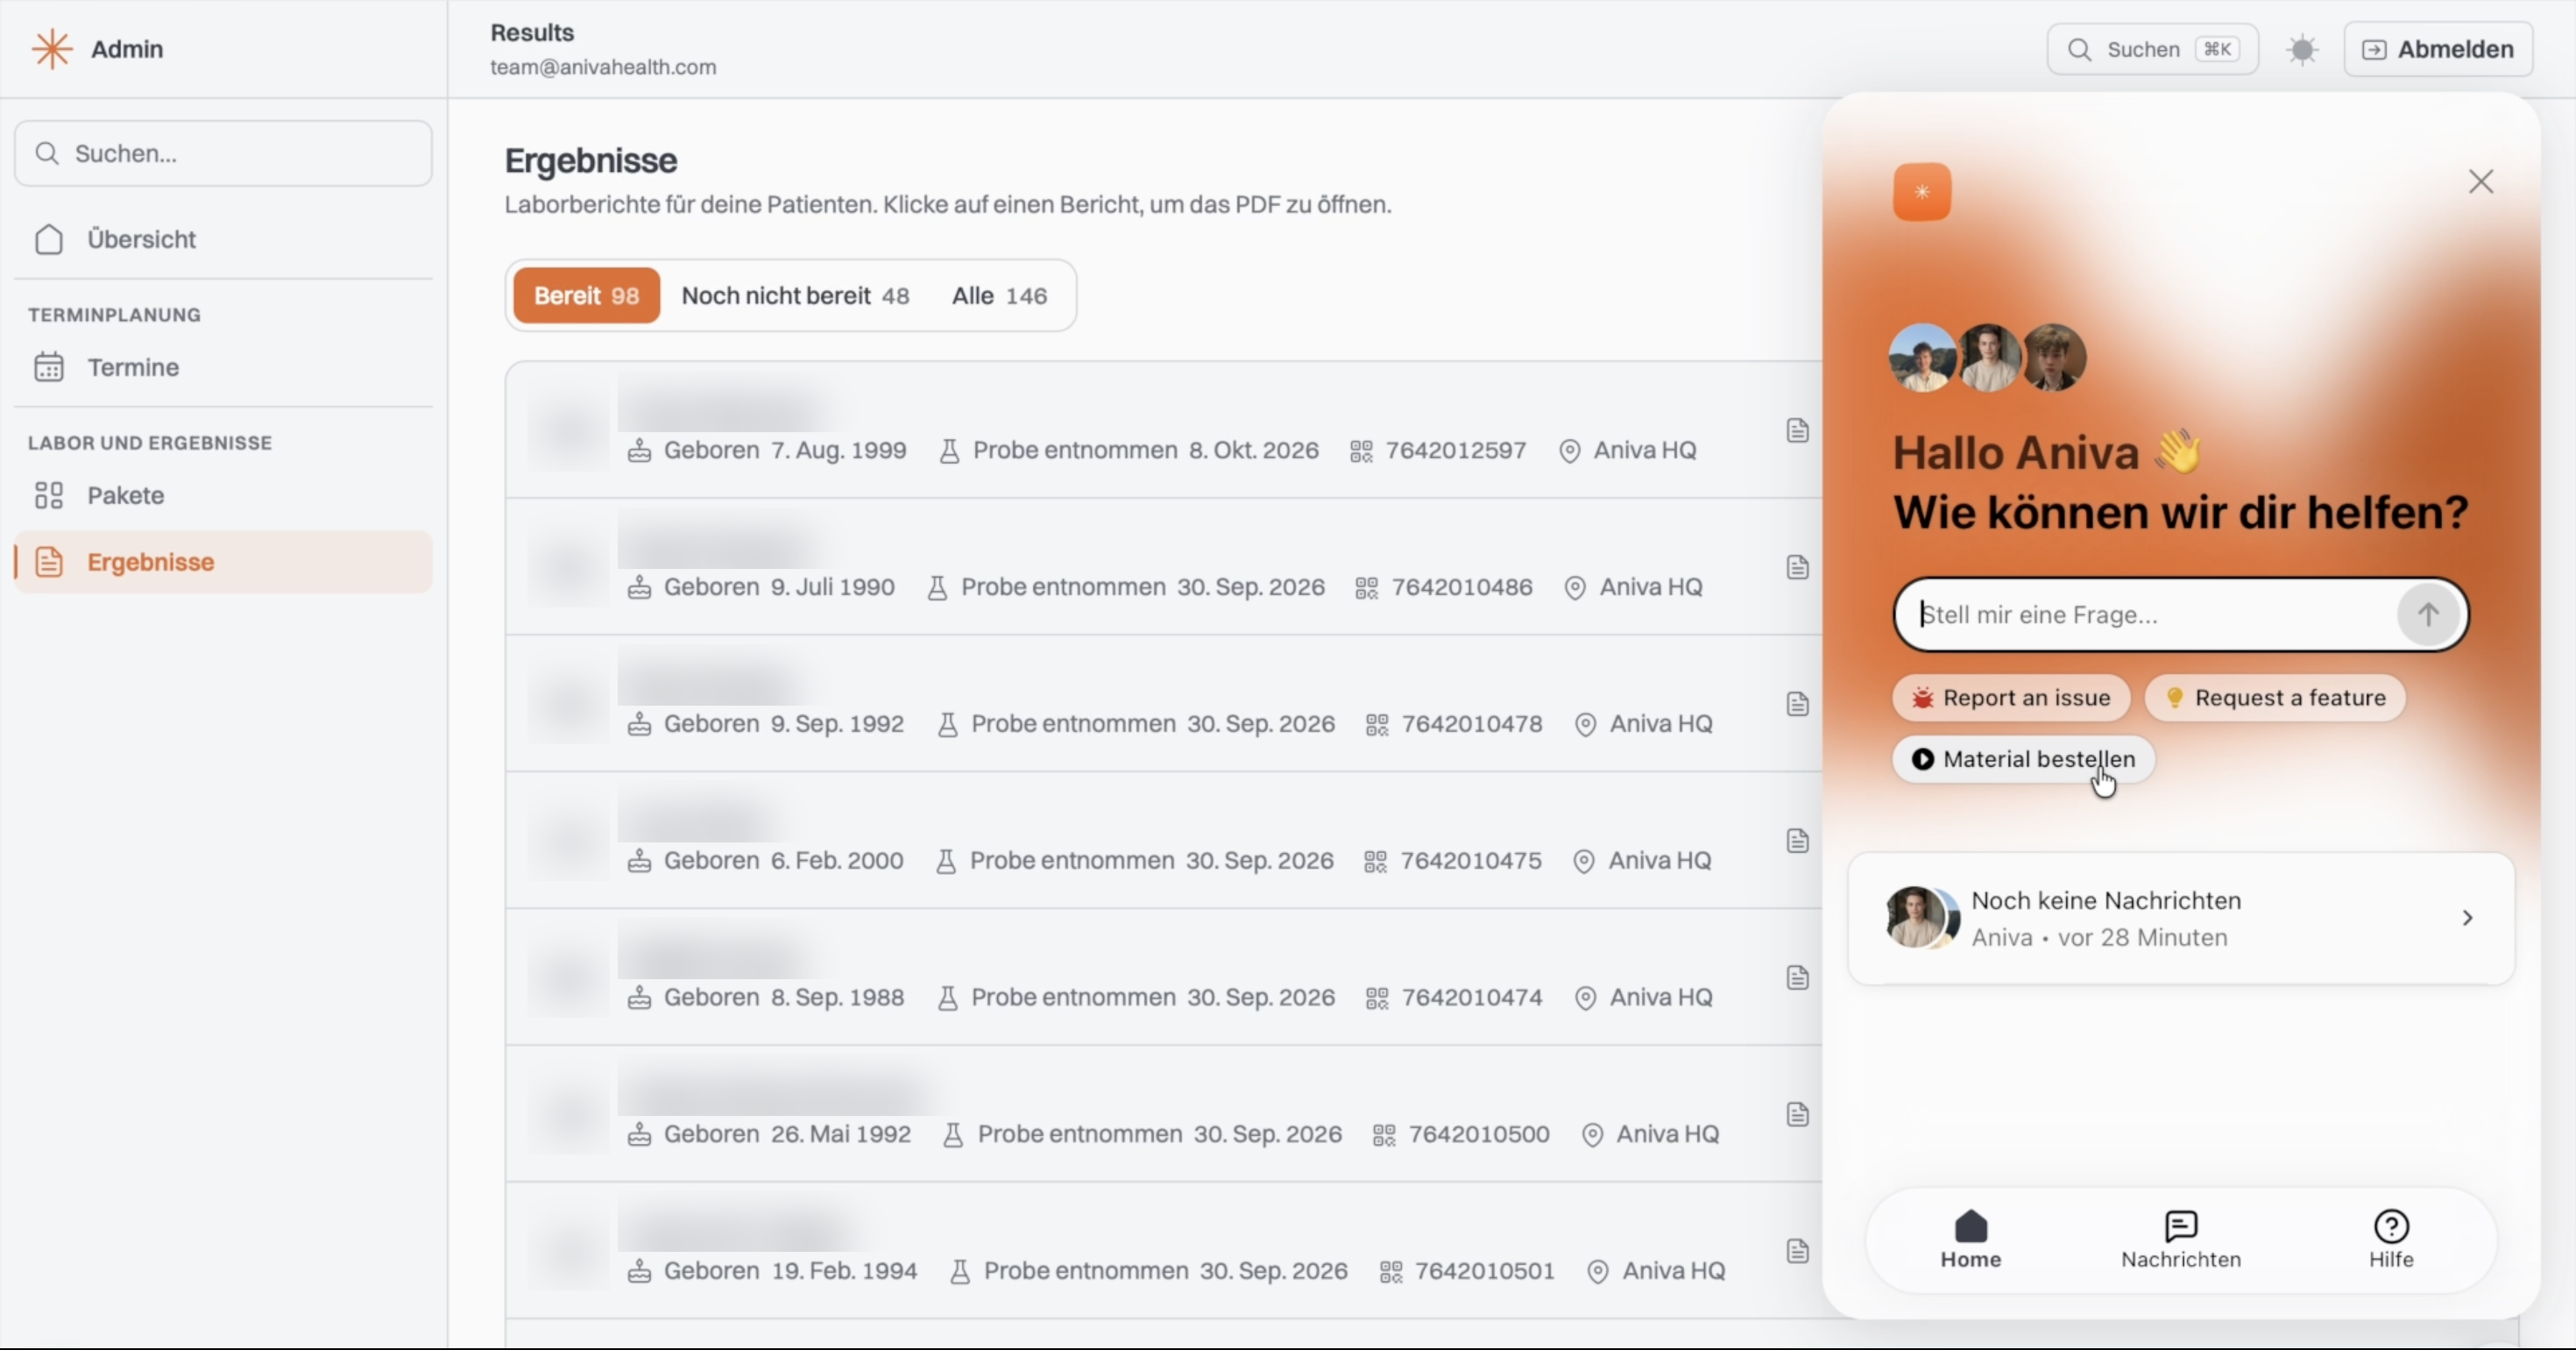The image size is (2576, 1350).
Task: Click sample number 7642010475
Action: [x=1471, y=861]
